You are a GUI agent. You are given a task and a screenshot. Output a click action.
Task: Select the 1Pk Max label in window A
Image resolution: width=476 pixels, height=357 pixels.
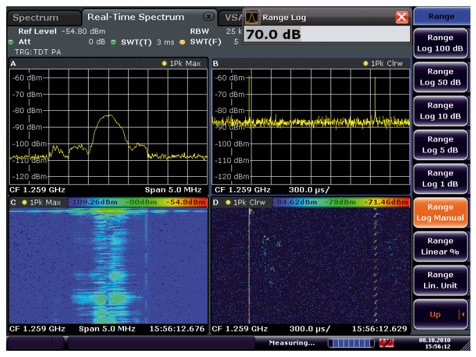[x=185, y=64]
